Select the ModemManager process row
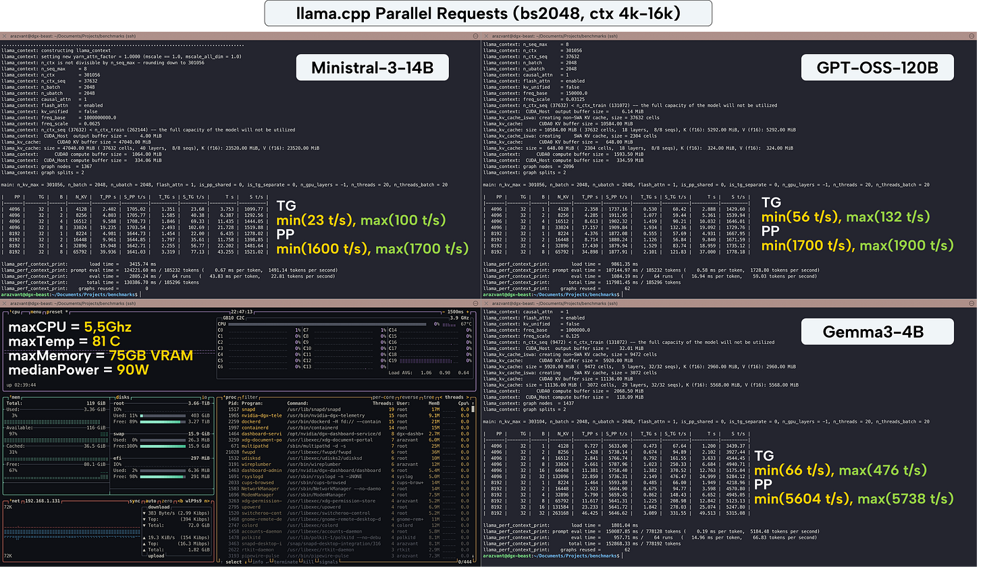 (348, 494)
